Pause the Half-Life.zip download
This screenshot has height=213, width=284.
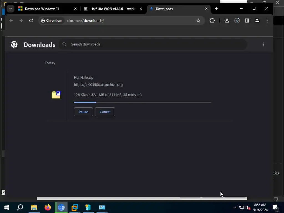click(x=83, y=112)
